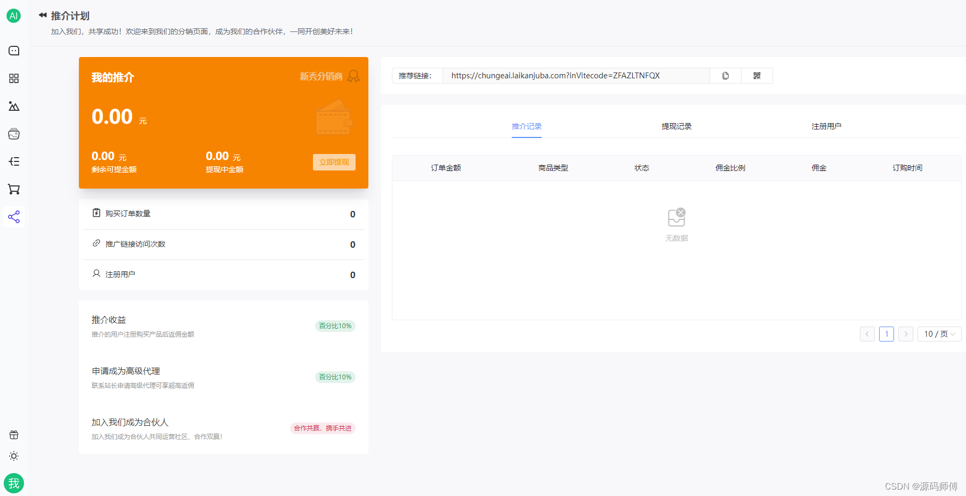Open the wallet sidebar icon

(x=14, y=134)
